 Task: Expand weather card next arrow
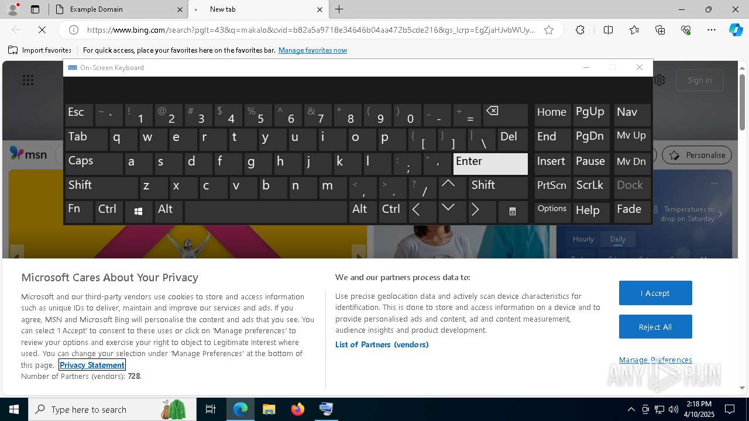click(720, 214)
